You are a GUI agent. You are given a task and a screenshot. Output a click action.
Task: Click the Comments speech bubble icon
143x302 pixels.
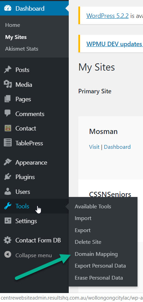[8, 113]
